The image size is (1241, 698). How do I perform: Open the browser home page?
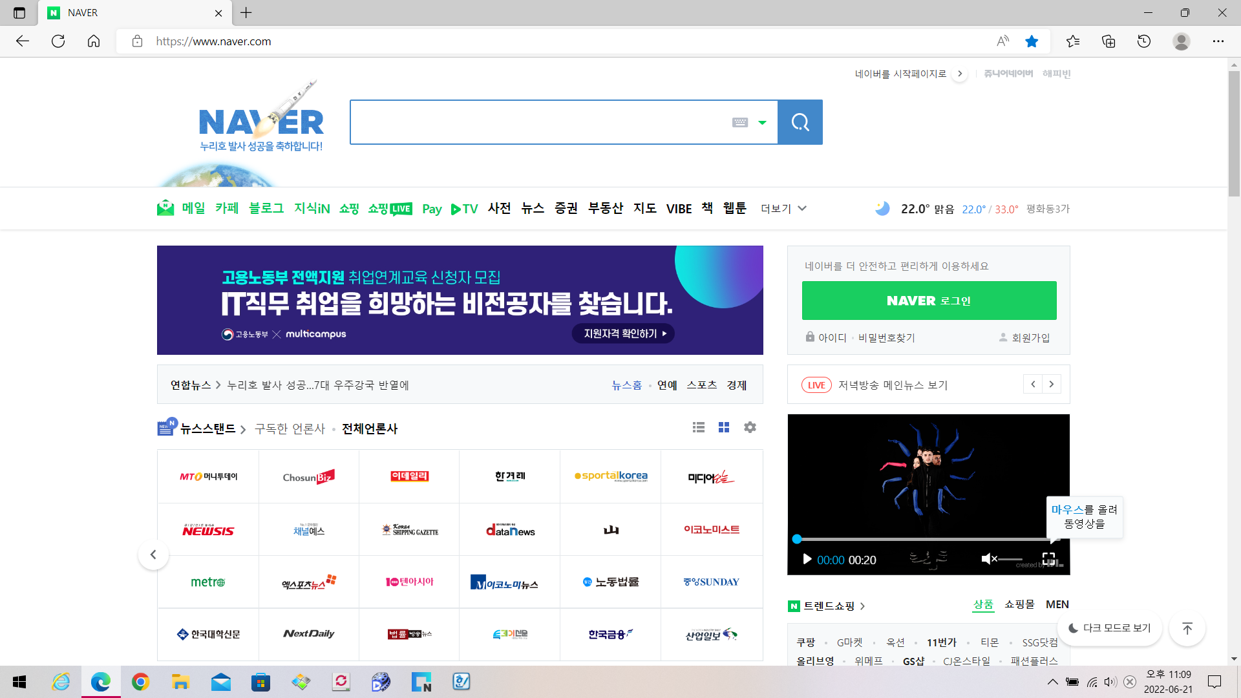(x=94, y=41)
